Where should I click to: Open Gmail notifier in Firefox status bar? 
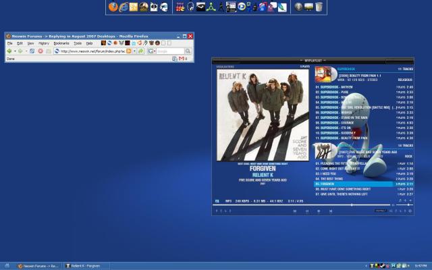click(x=182, y=59)
